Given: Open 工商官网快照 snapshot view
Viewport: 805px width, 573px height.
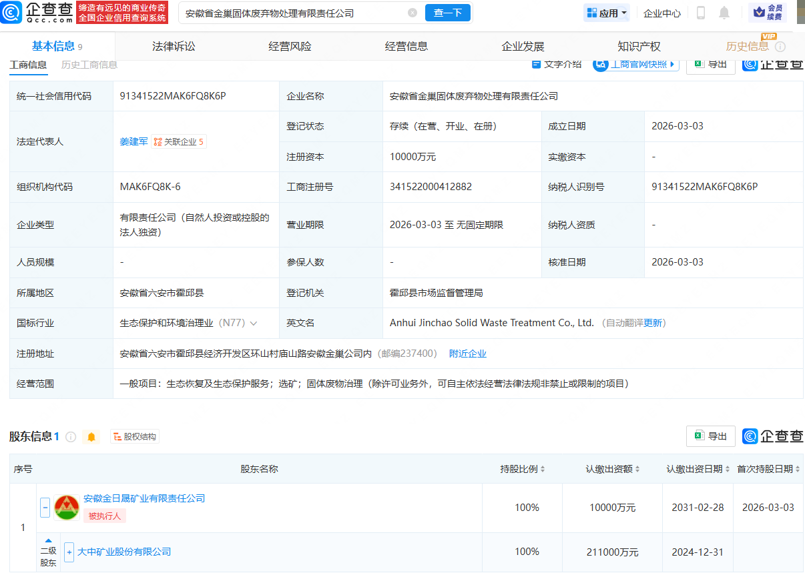Looking at the screenshot, I should pos(635,64).
